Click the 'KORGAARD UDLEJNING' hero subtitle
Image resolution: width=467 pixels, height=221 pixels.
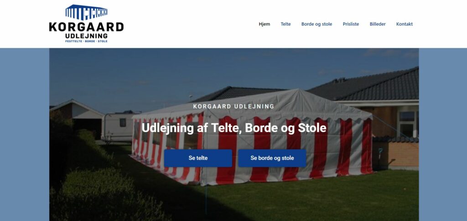pos(234,106)
